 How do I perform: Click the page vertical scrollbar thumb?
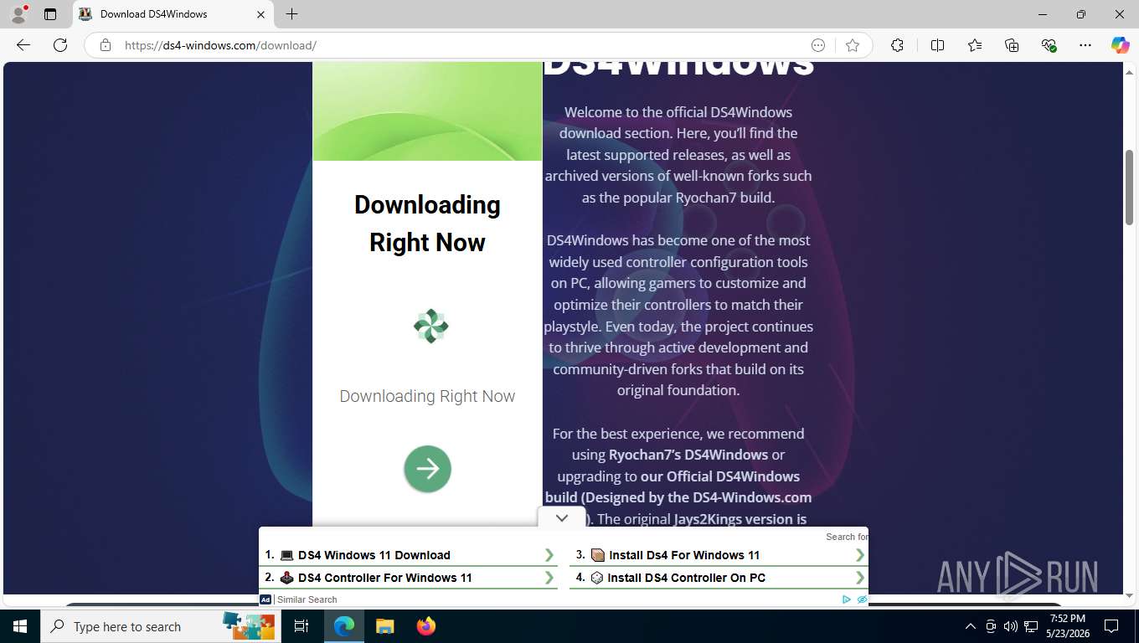[1129, 186]
